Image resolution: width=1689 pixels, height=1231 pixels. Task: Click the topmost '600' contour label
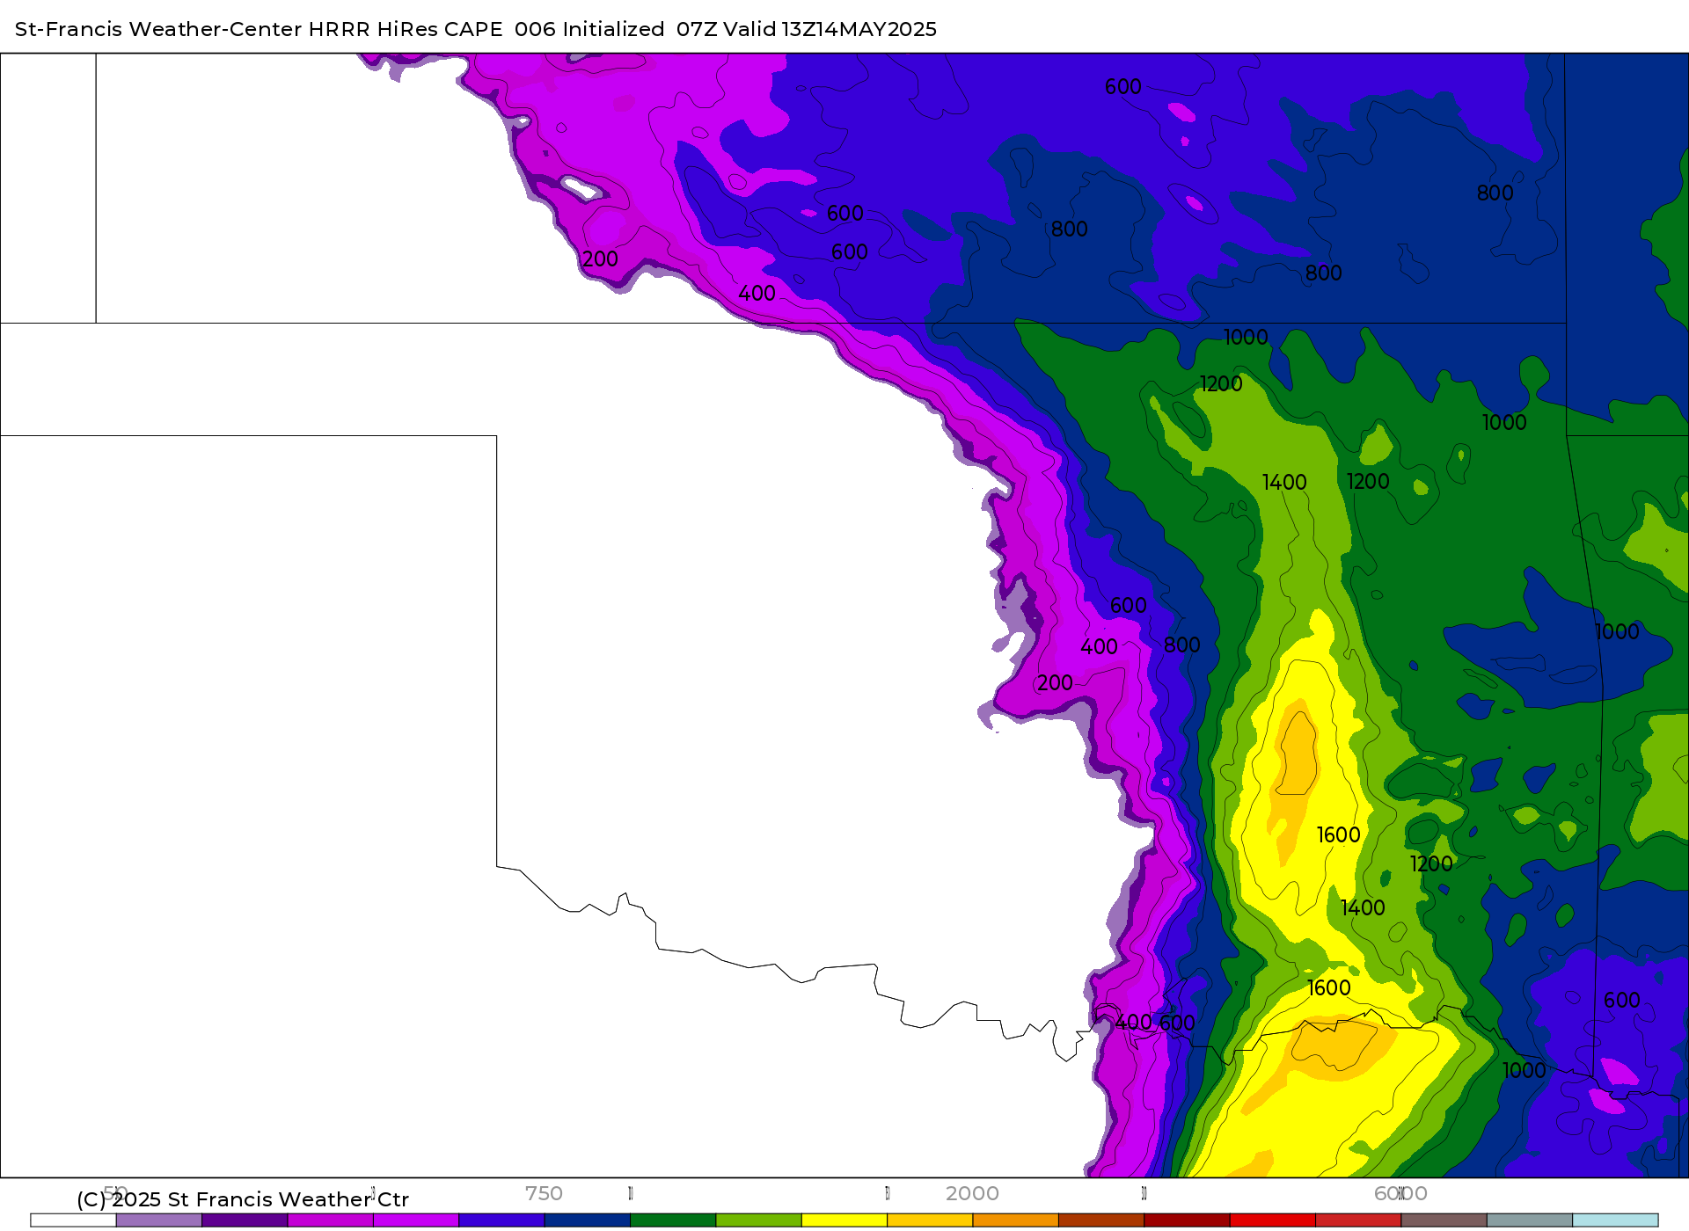point(1123,87)
